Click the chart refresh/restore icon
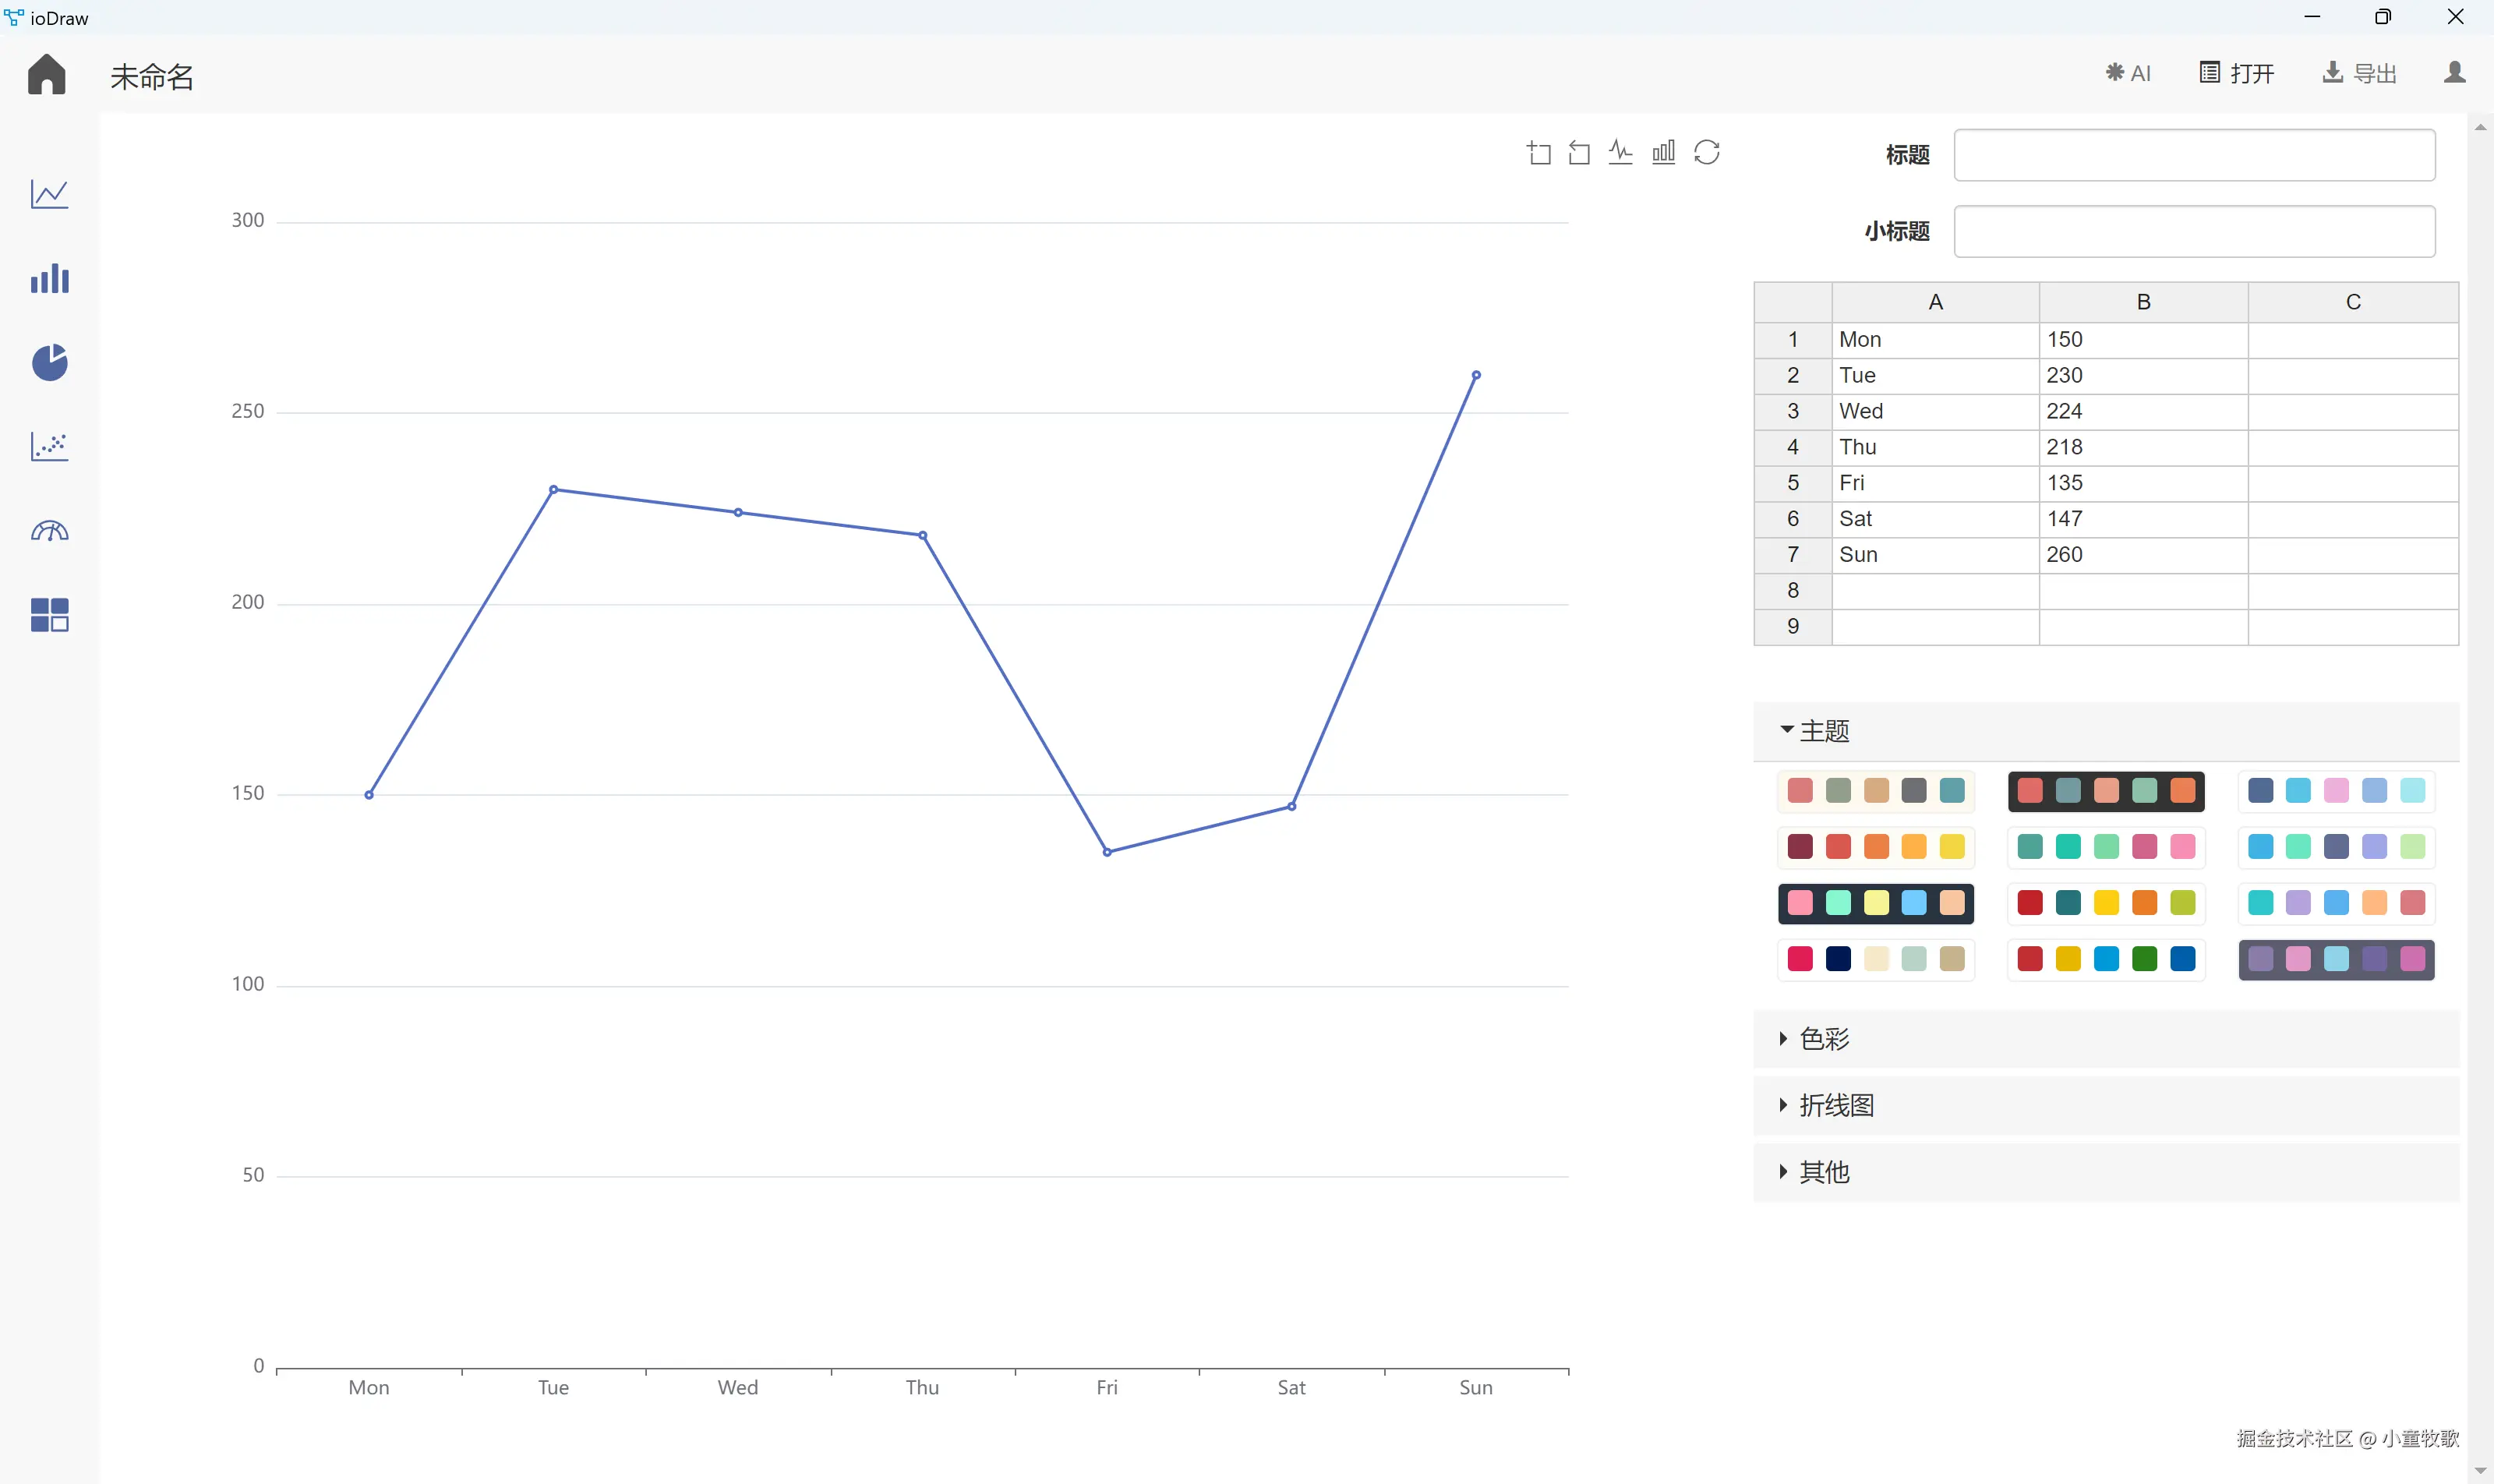 (1706, 152)
